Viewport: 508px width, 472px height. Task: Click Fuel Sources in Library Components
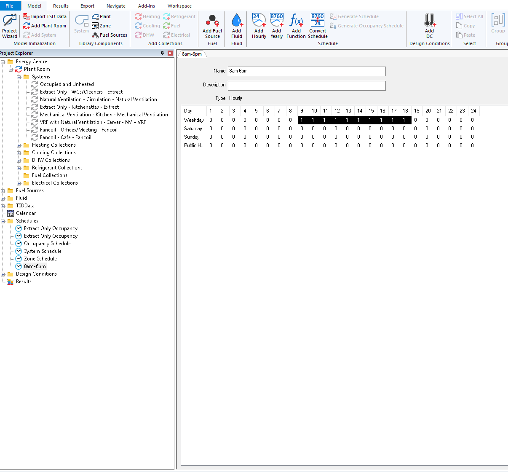(110, 35)
